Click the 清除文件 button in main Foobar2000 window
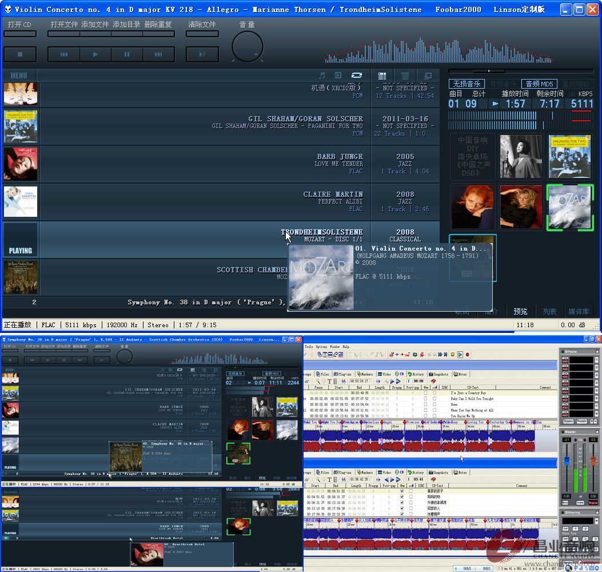Screen dimensions: 602x572 point(202,25)
